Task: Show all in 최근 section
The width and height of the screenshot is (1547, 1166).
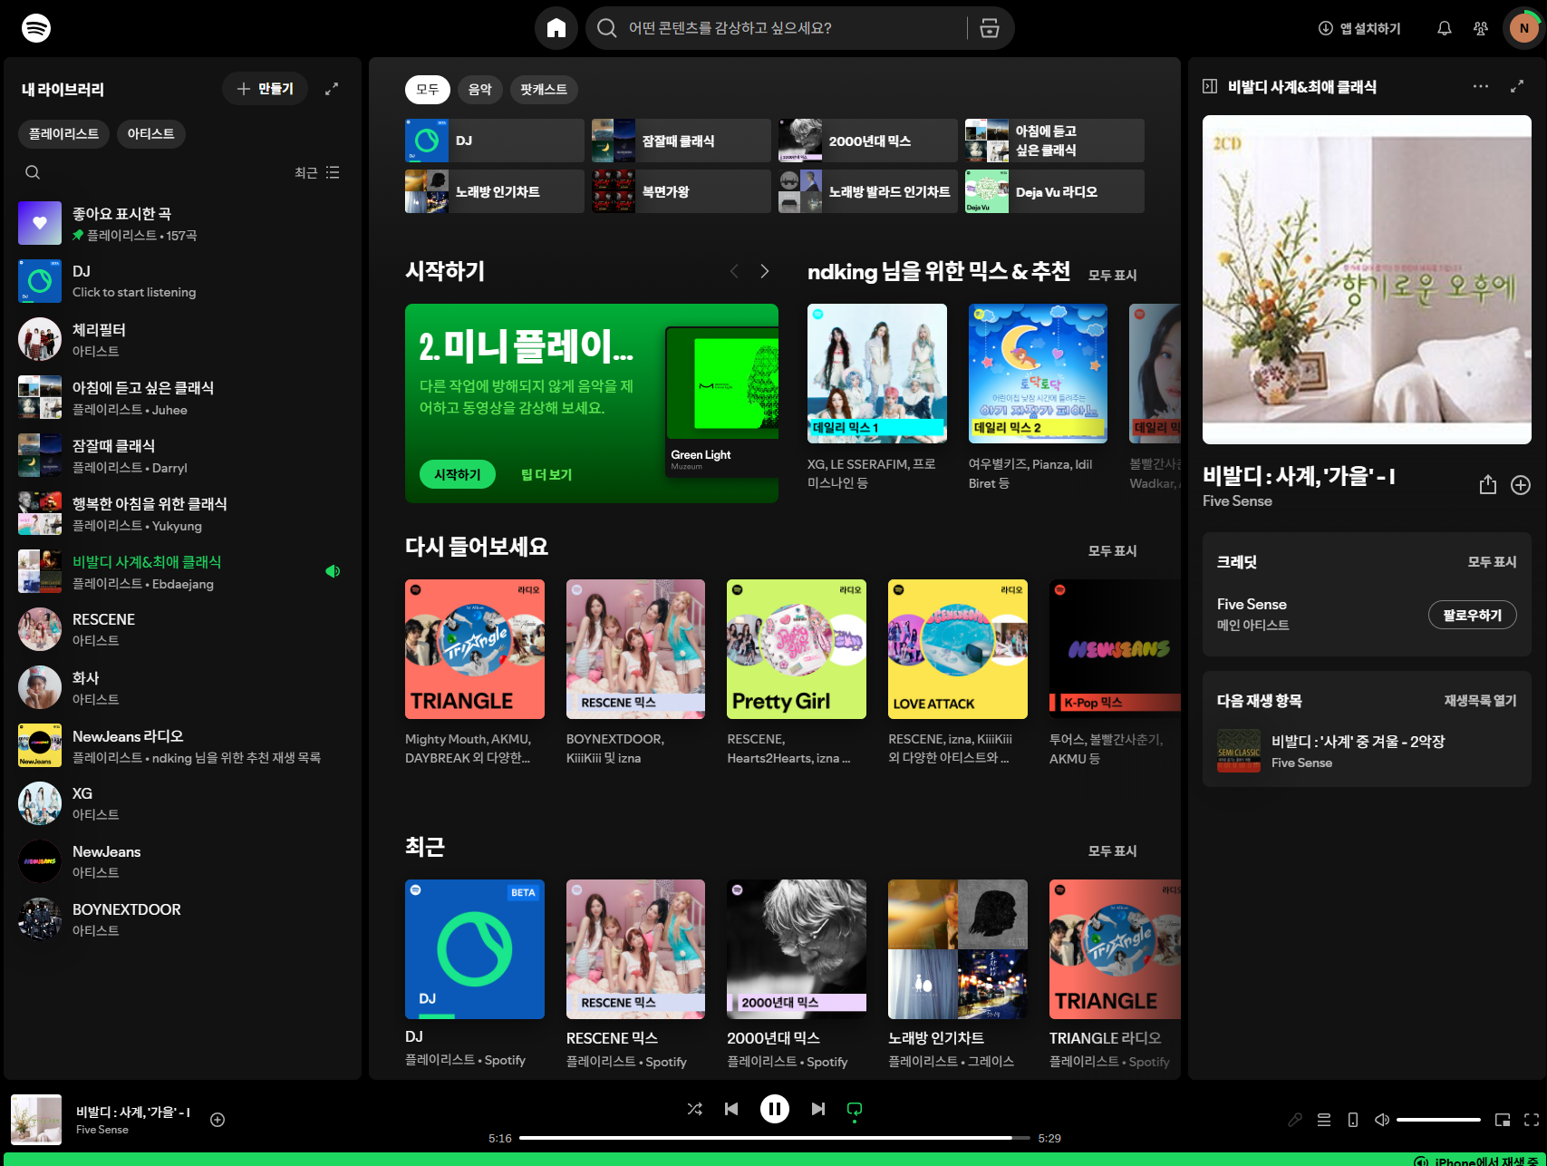Action: pyautogui.click(x=1112, y=850)
